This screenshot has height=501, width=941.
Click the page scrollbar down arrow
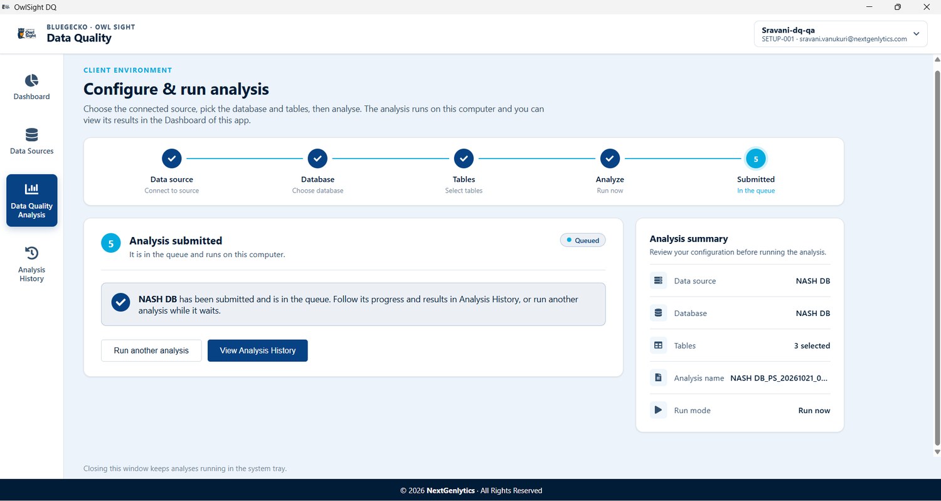(x=937, y=451)
